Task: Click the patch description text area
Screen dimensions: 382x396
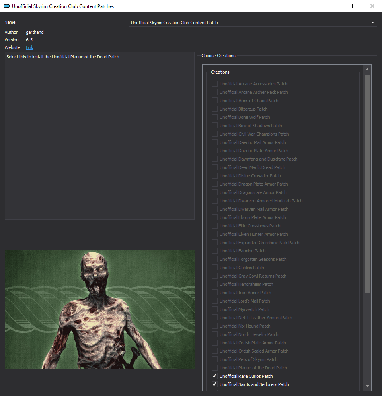Action: click(99, 136)
